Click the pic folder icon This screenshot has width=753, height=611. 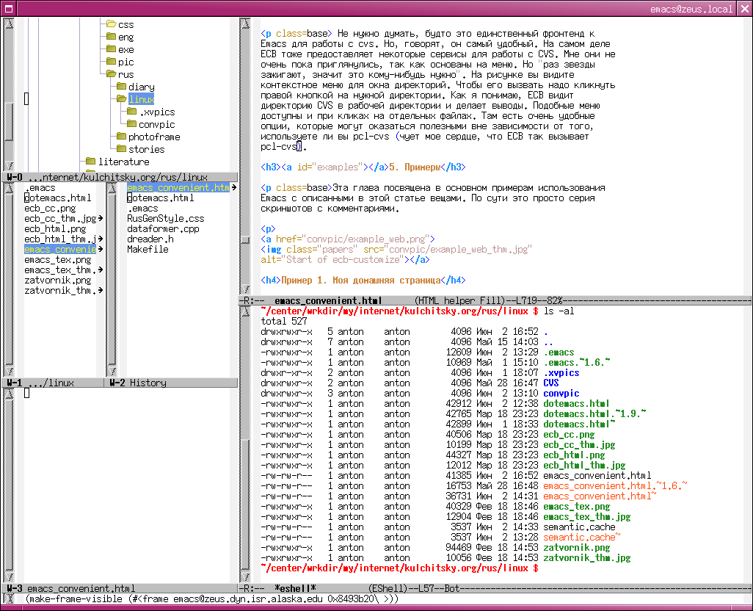111,62
